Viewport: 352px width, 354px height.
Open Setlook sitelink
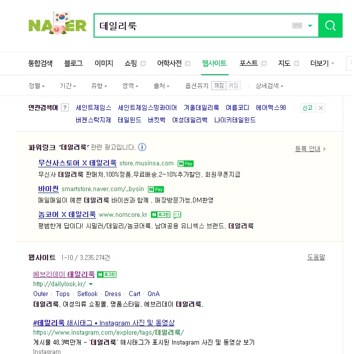[87, 294]
